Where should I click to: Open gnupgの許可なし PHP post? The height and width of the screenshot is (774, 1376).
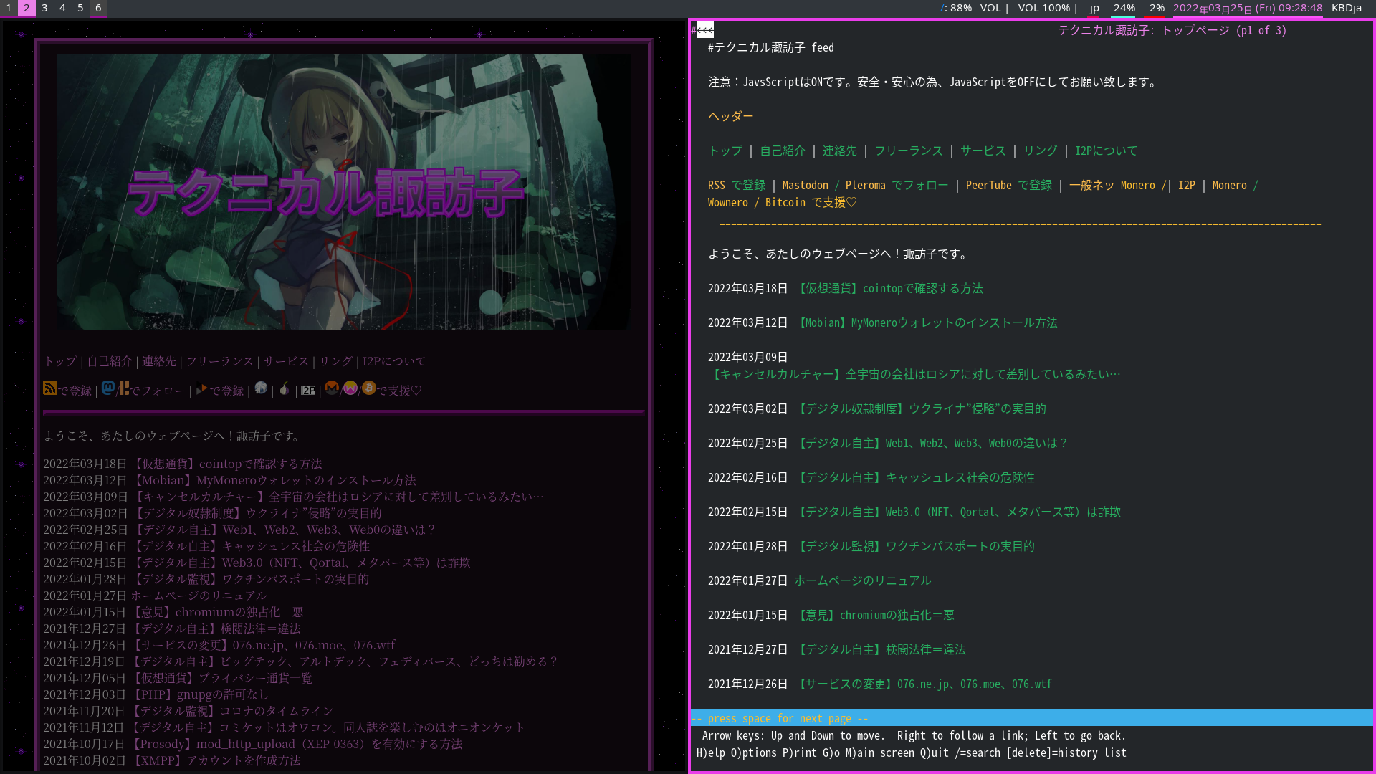pyautogui.click(x=200, y=694)
